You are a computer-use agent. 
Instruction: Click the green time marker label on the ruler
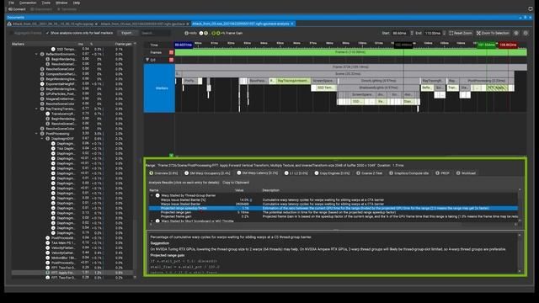(486, 45)
